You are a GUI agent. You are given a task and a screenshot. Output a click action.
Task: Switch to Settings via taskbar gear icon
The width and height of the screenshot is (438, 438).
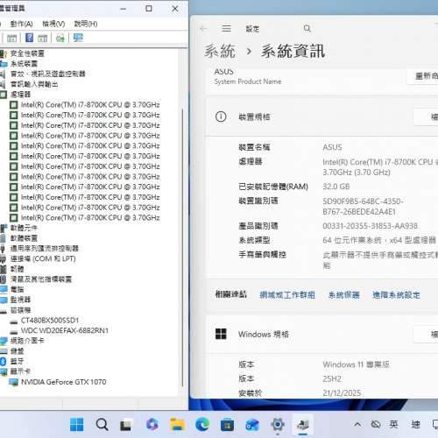278,424
